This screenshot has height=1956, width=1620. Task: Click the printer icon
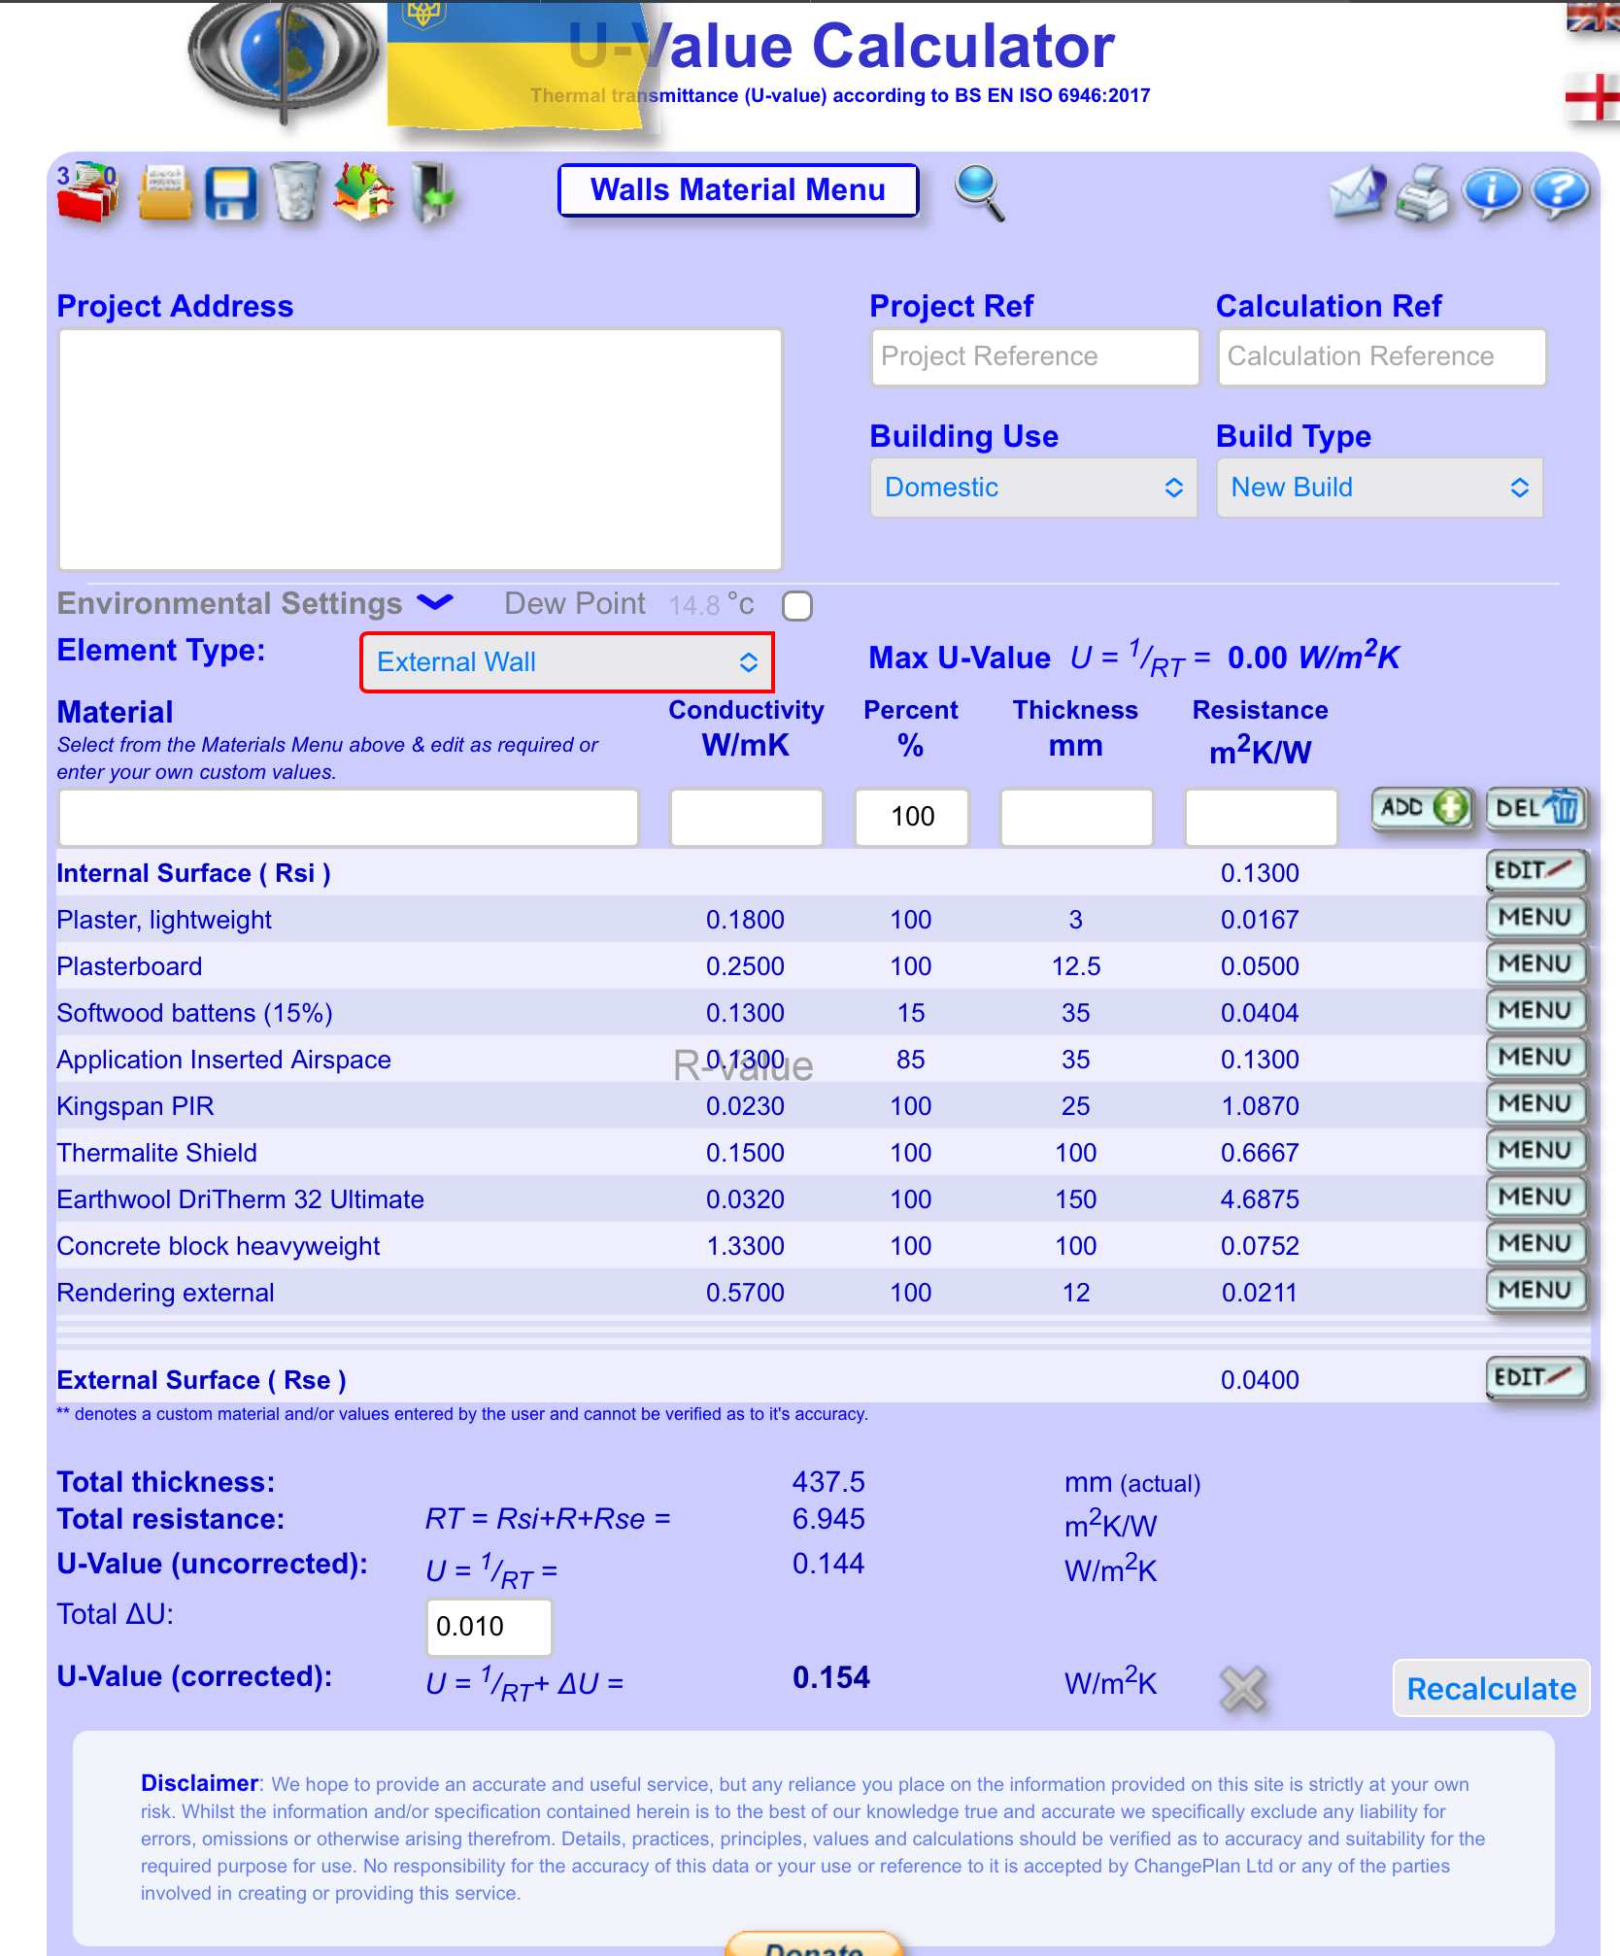tap(1423, 193)
